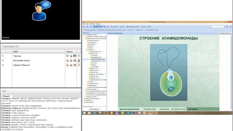Click the Библиотека toolbar button

click(98, 27)
